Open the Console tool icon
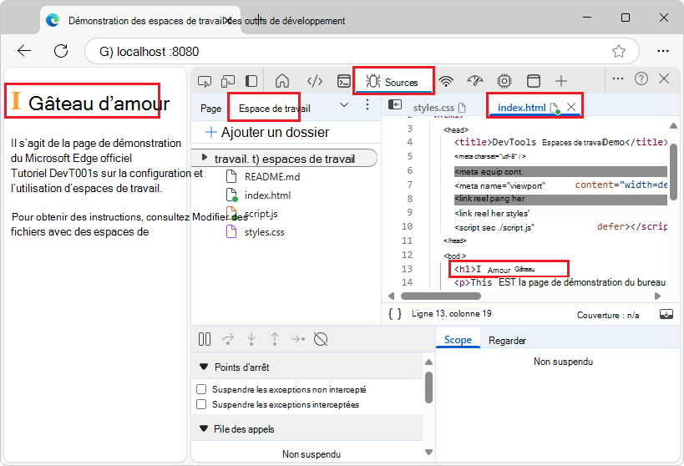Viewport: 684px width, 466px height. tap(344, 81)
